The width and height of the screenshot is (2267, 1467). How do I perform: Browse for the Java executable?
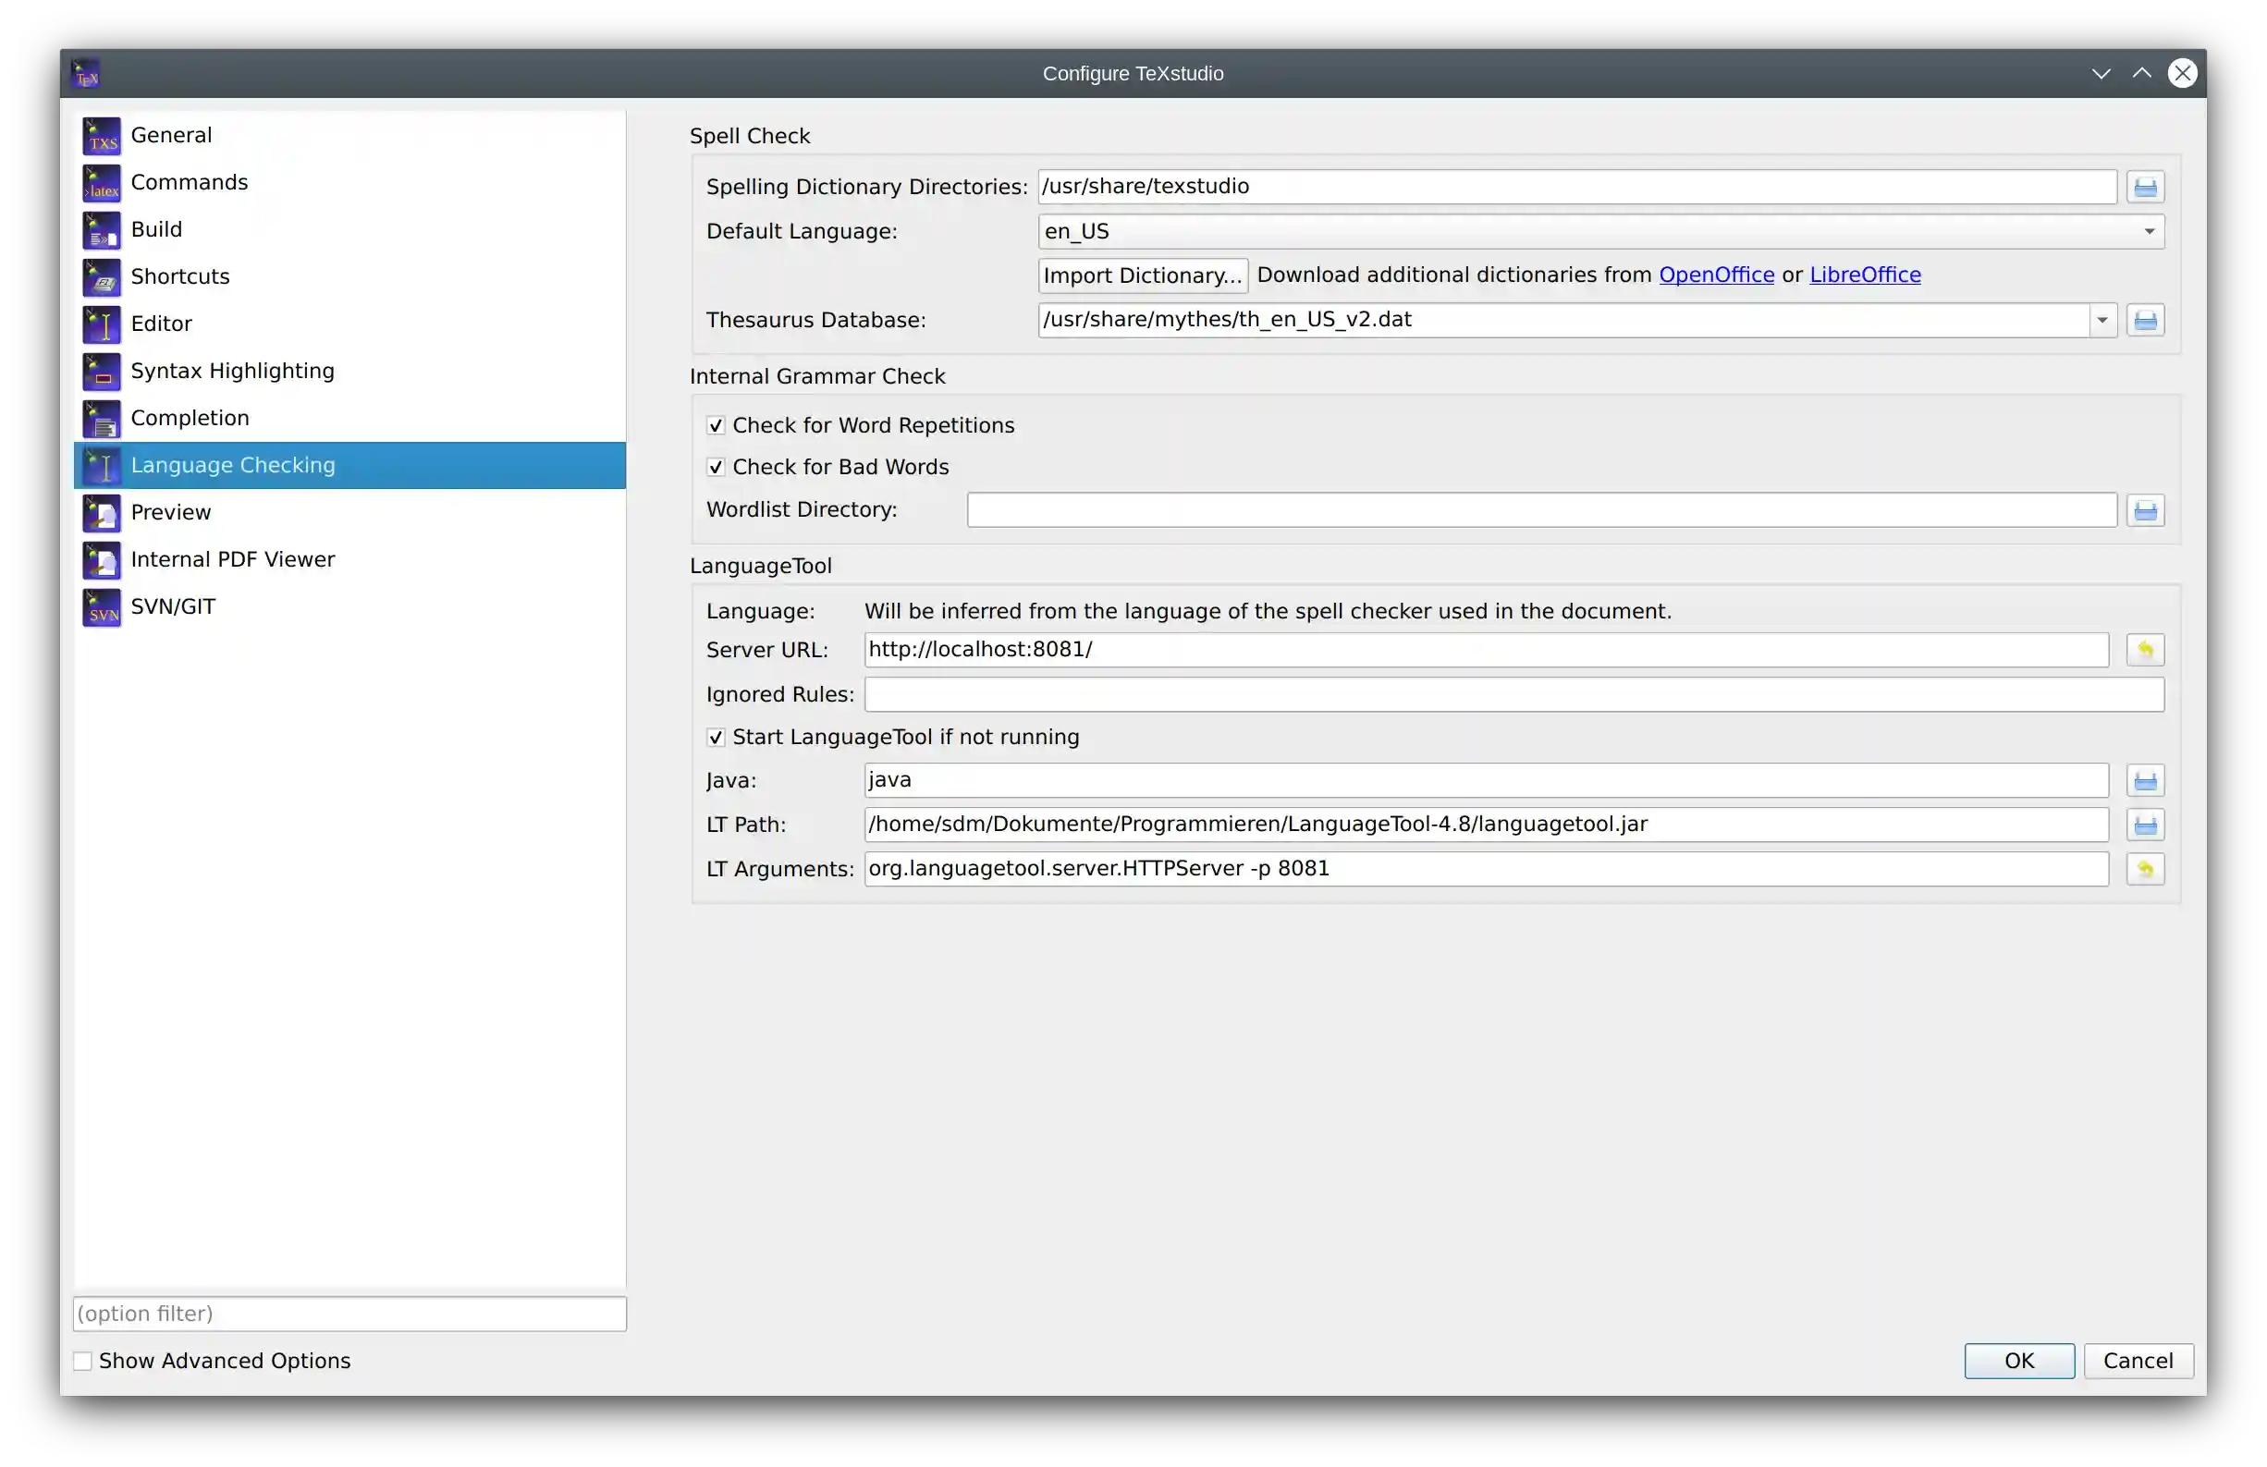click(2146, 780)
